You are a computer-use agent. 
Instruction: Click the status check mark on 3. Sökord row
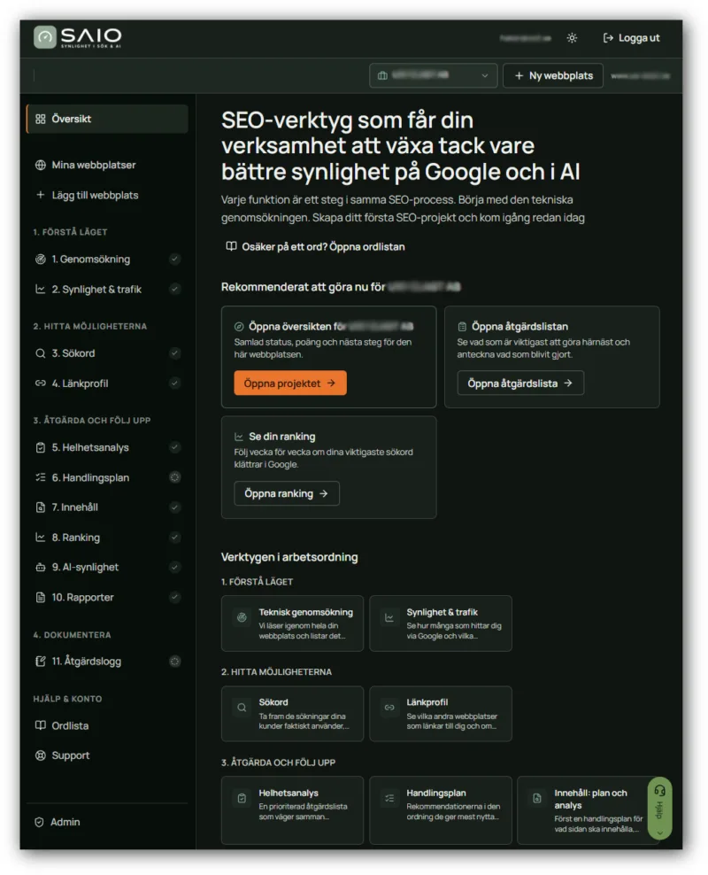click(x=174, y=353)
